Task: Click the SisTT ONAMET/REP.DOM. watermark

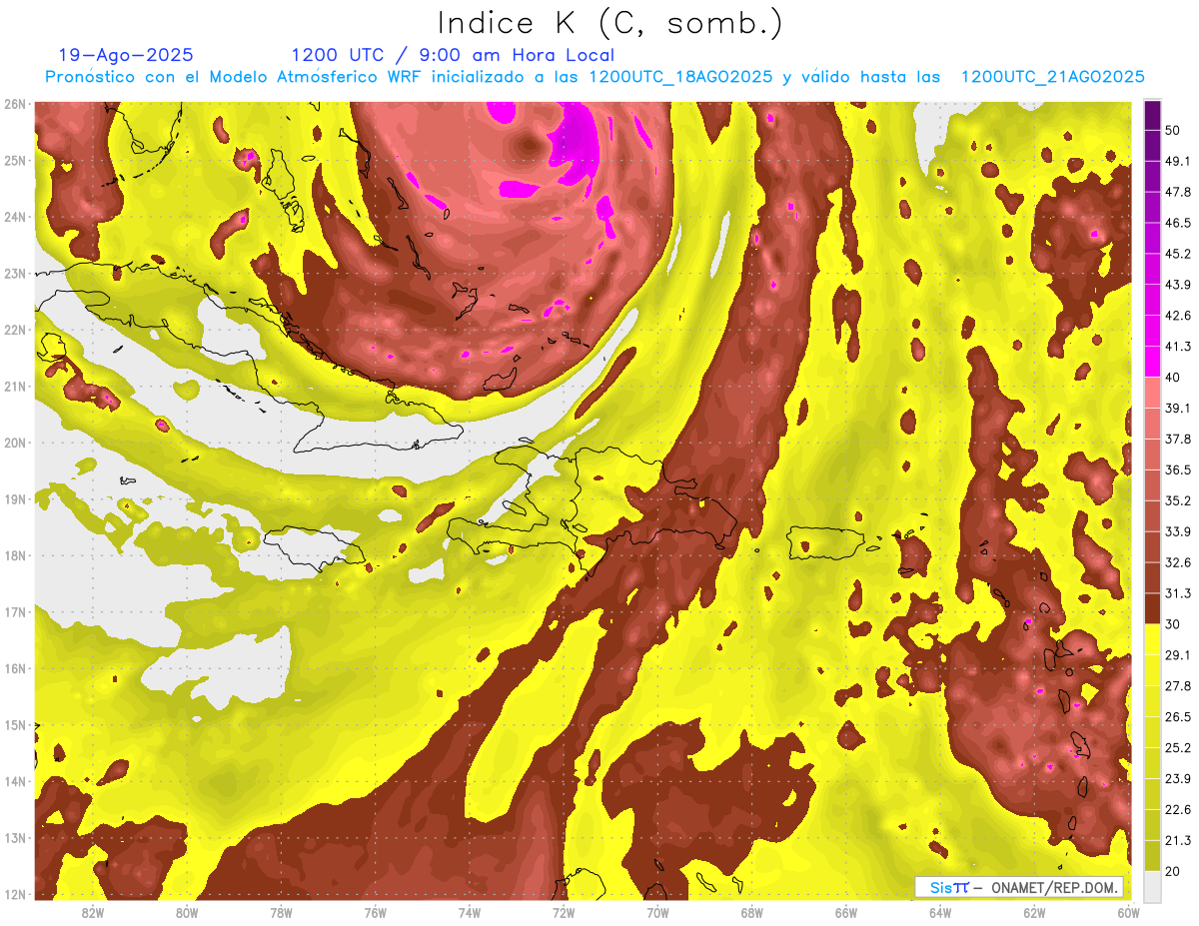Action: pyautogui.click(x=1018, y=887)
